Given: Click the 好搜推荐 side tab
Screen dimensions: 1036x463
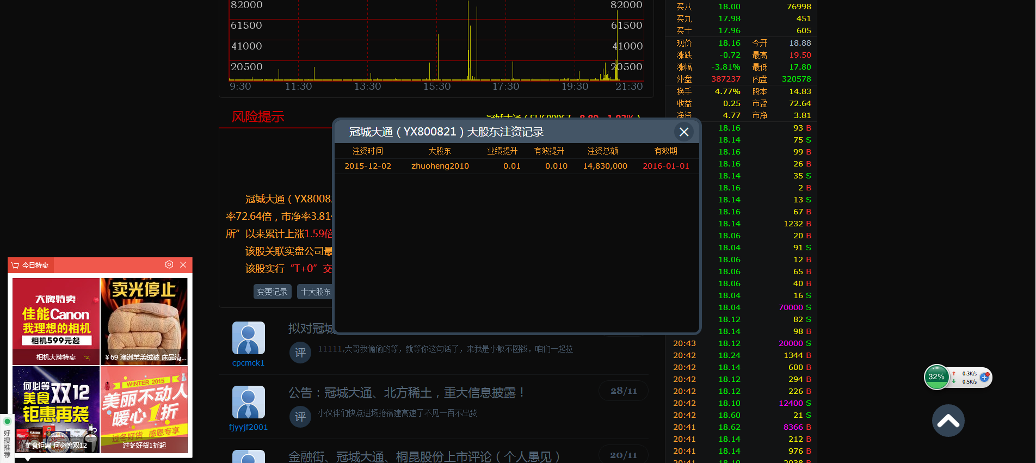Looking at the screenshot, I should pyautogui.click(x=7, y=440).
